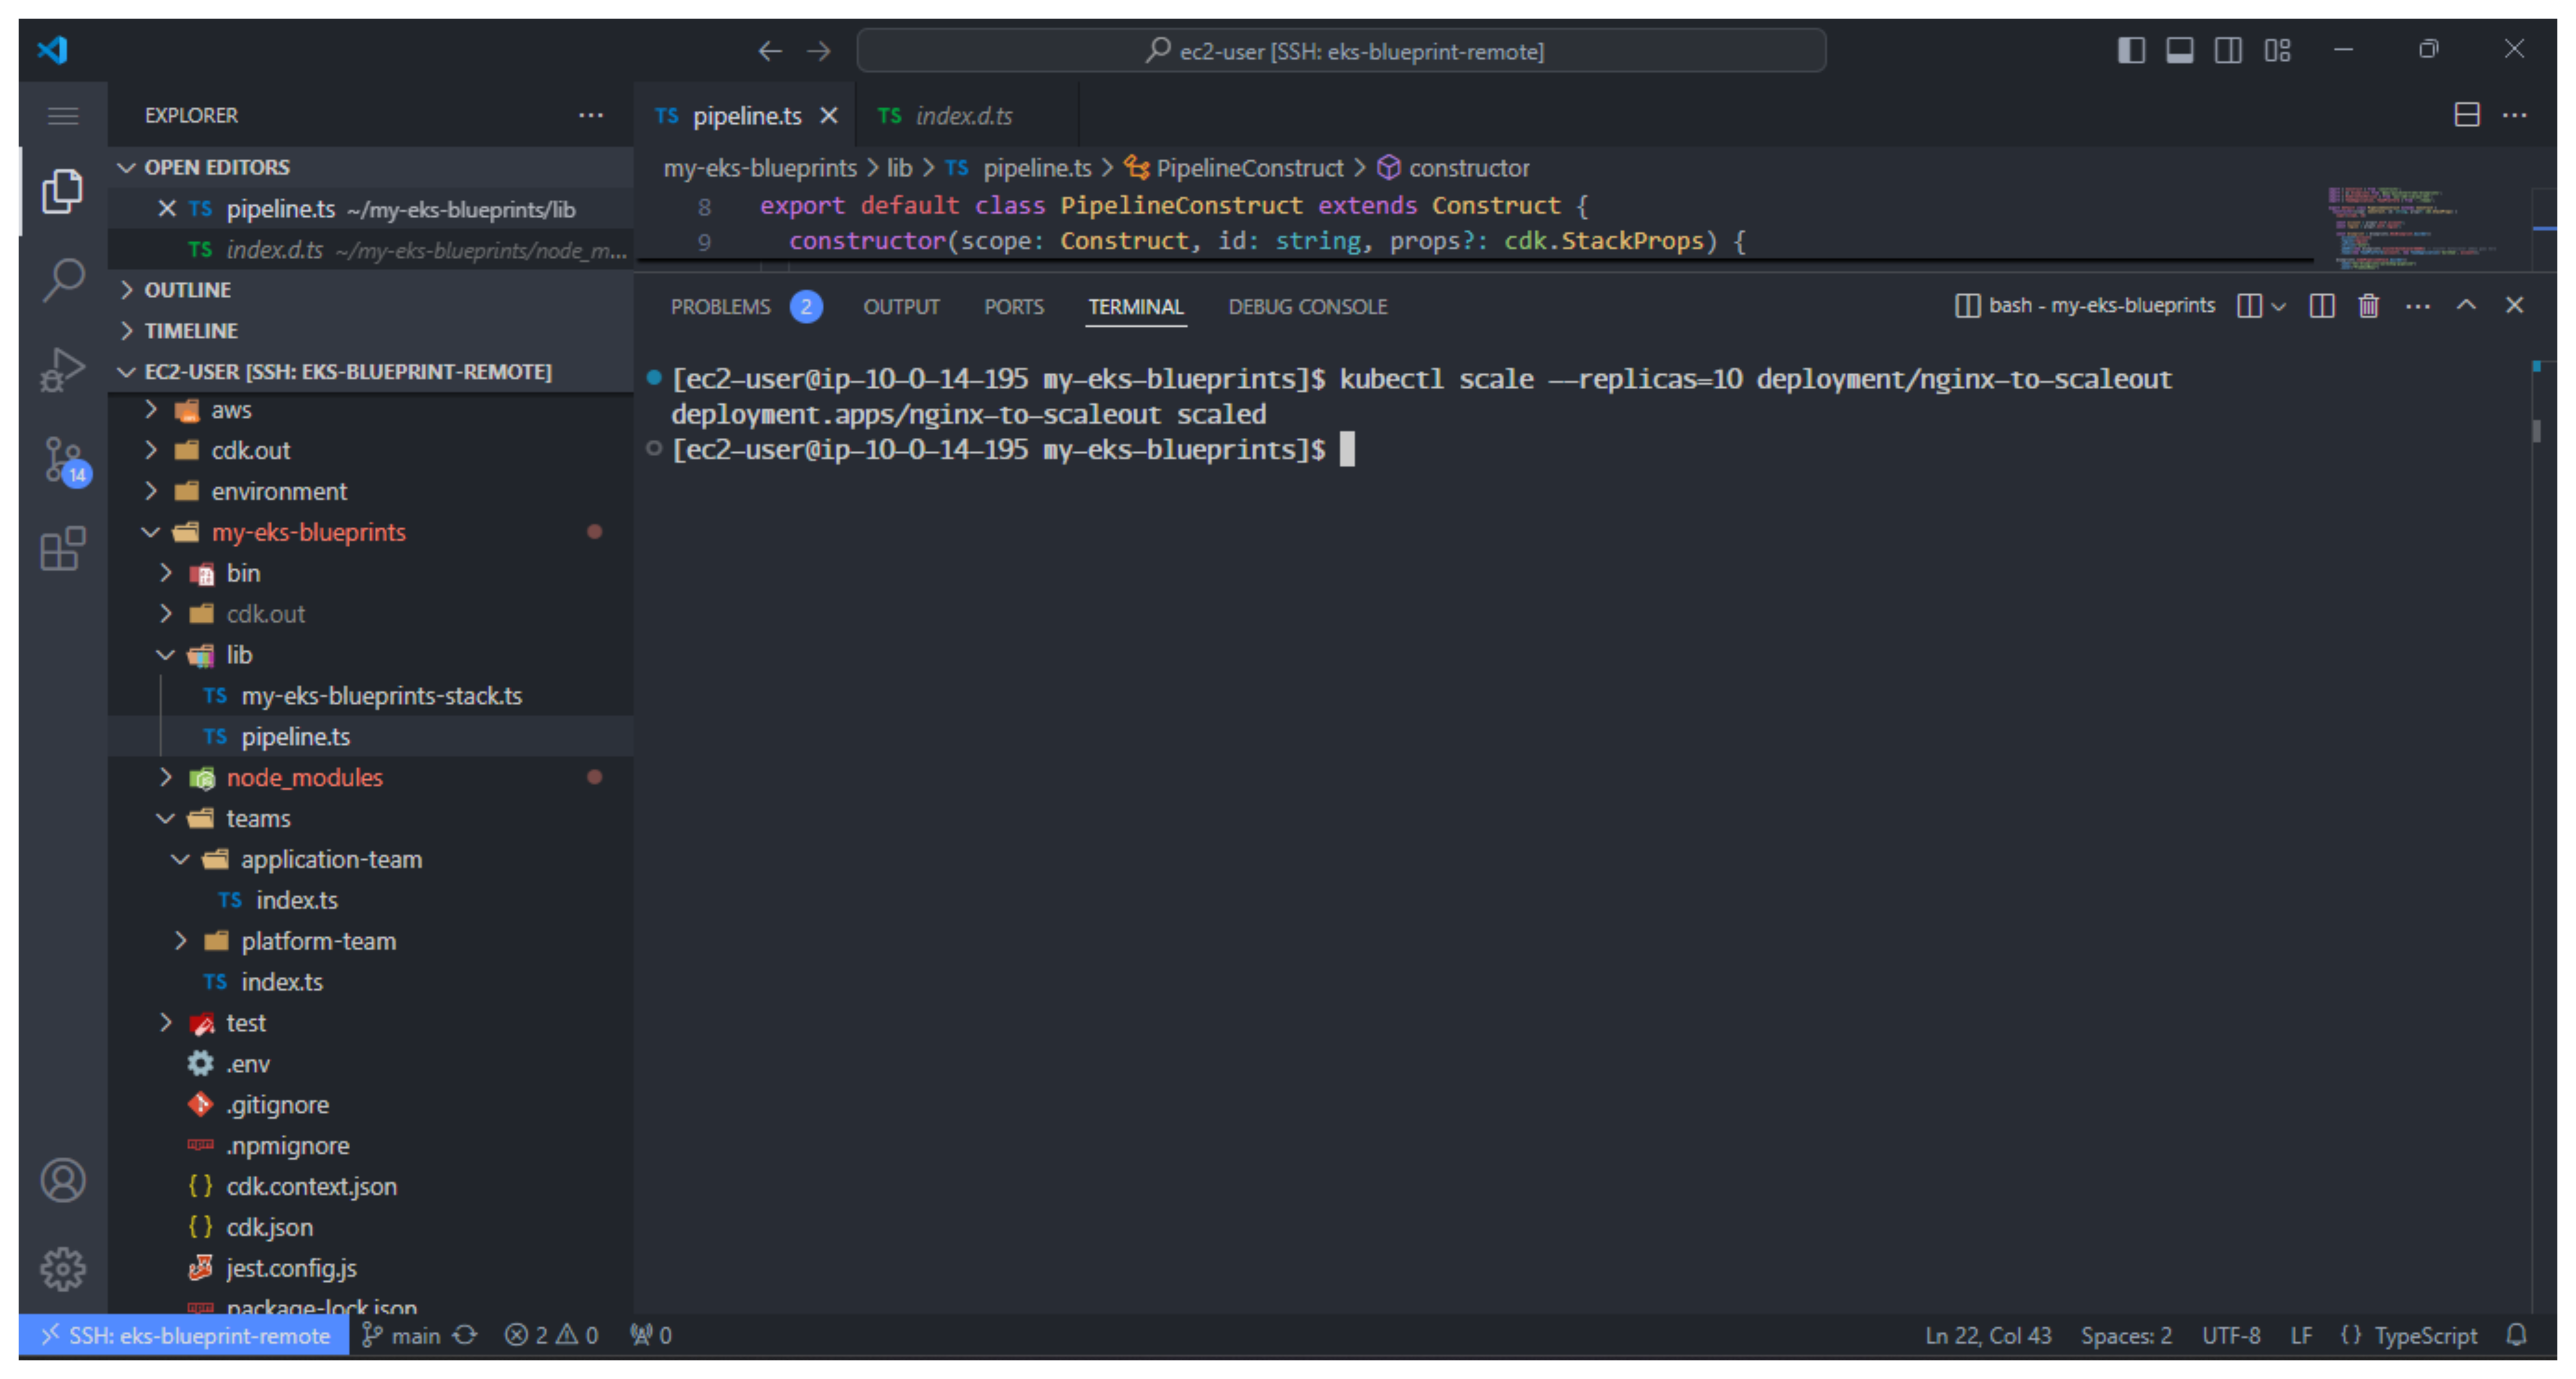Toggle secondary side bar visibility
This screenshot has height=1379, width=2576.
pyautogui.click(x=2228, y=50)
